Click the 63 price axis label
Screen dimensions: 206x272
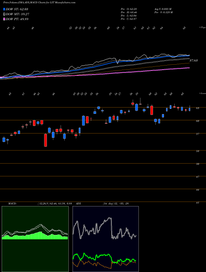[x=197, y=108]
